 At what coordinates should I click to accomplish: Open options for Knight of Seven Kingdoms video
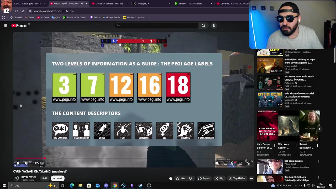click(319, 60)
